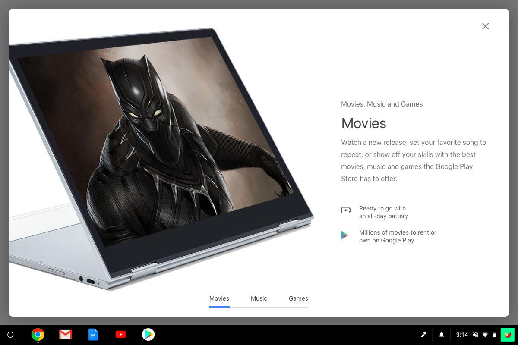Image resolution: width=518 pixels, height=345 pixels.
Task: Click the battery icon in system tray
Action: tap(495, 335)
